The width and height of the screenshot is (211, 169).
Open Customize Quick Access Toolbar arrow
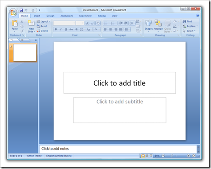click(x=39, y=10)
